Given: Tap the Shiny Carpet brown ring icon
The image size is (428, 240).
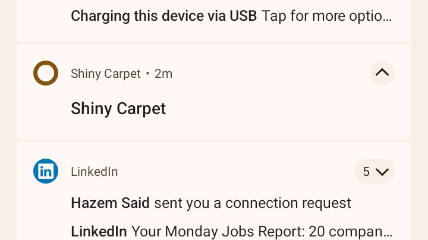Looking at the screenshot, I should point(45,73).
